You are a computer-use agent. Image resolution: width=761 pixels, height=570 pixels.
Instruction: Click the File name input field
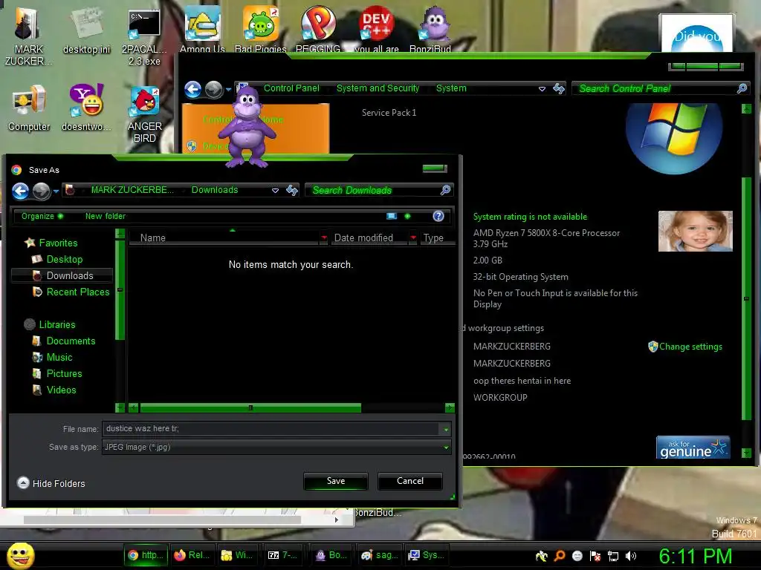pos(271,429)
